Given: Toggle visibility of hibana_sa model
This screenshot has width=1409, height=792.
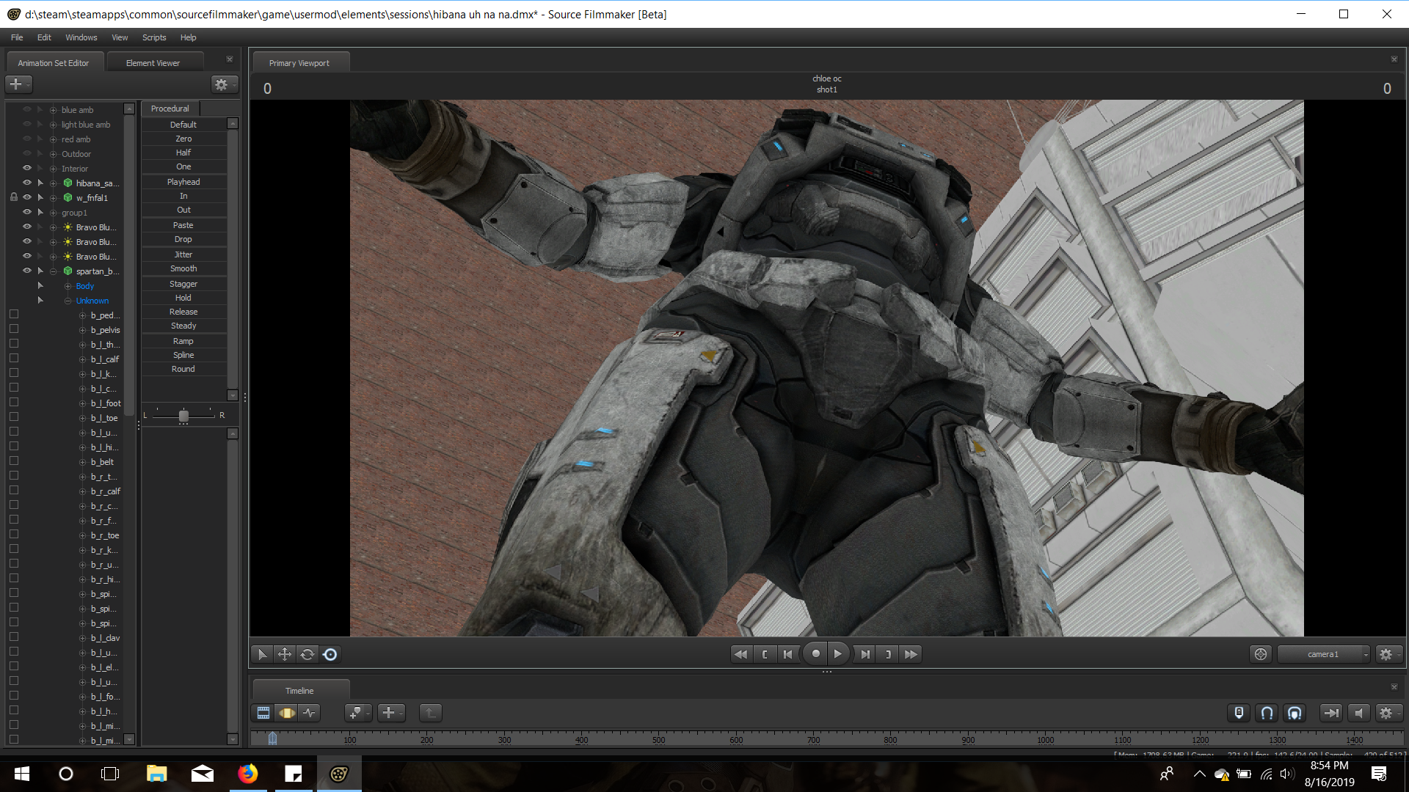Looking at the screenshot, I should click(27, 183).
